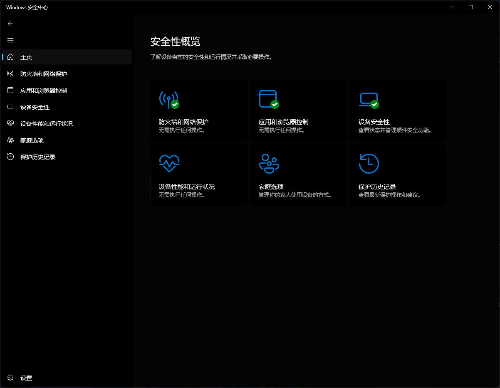Click the large protection history clock tile icon
The image size is (500, 388).
[369, 163]
